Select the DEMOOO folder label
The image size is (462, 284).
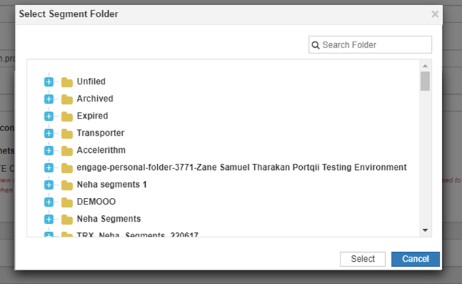(96, 202)
